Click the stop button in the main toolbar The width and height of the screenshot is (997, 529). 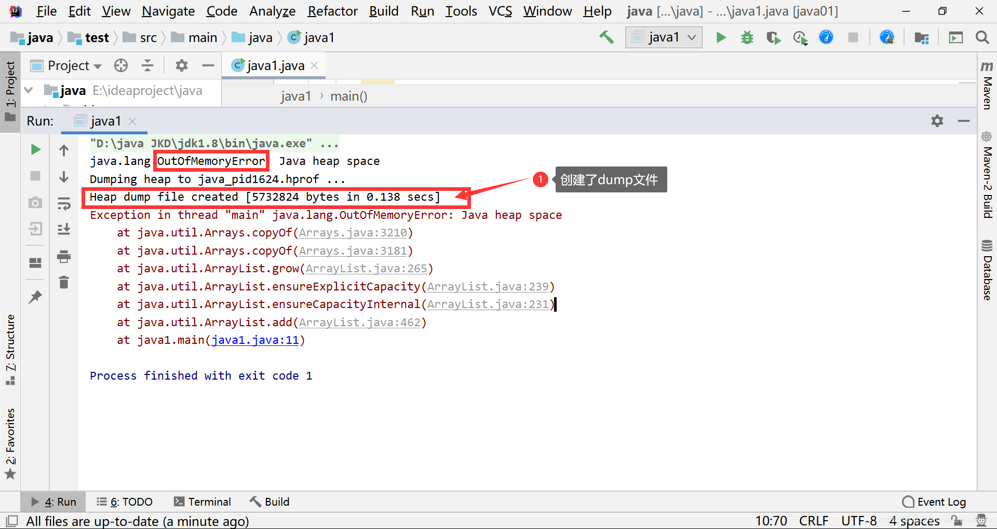[853, 37]
